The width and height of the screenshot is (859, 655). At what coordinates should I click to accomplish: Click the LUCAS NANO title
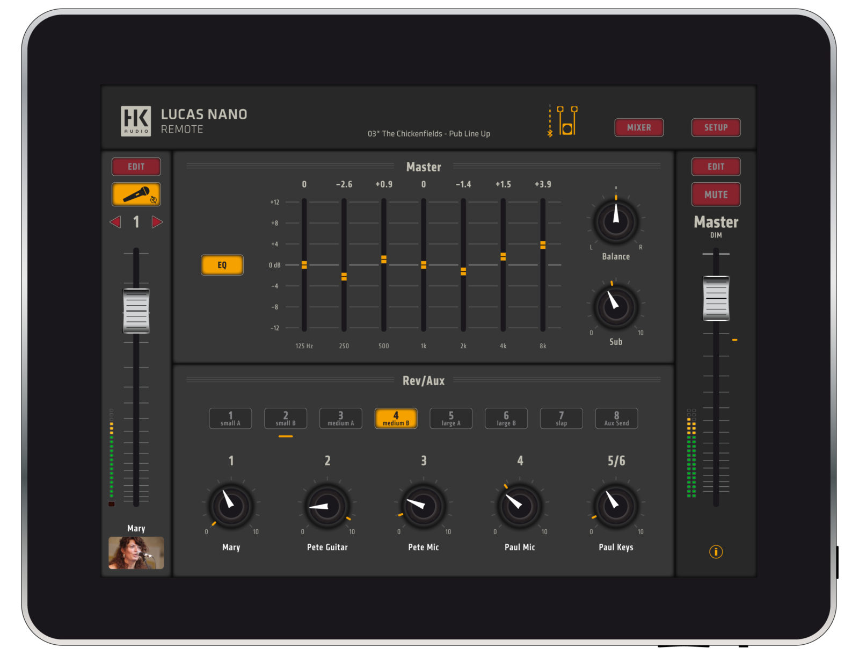pos(204,114)
